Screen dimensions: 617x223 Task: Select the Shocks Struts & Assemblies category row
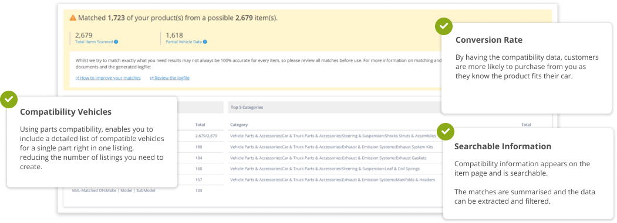point(333,136)
